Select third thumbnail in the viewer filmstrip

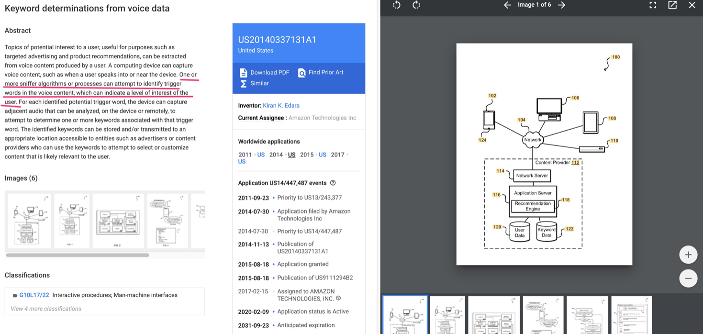pos(494,315)
